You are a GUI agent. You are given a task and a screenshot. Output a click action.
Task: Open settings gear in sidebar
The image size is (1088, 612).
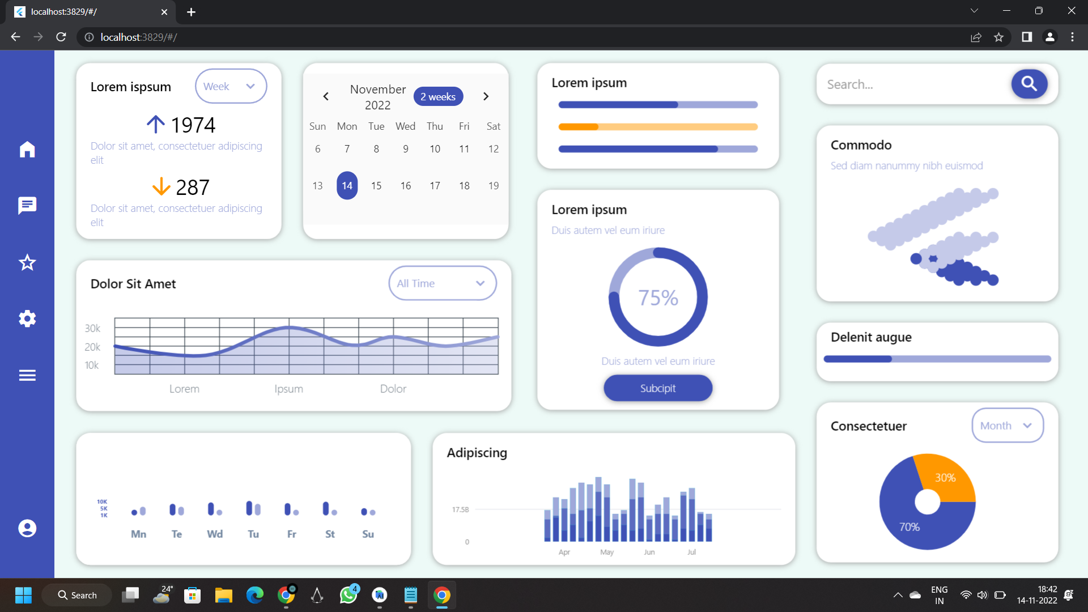pos(27,318)
